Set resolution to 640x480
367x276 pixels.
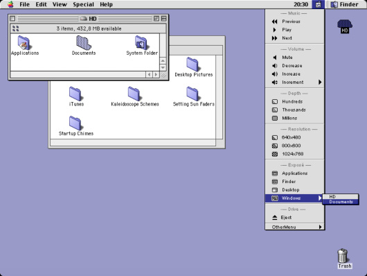295,137
